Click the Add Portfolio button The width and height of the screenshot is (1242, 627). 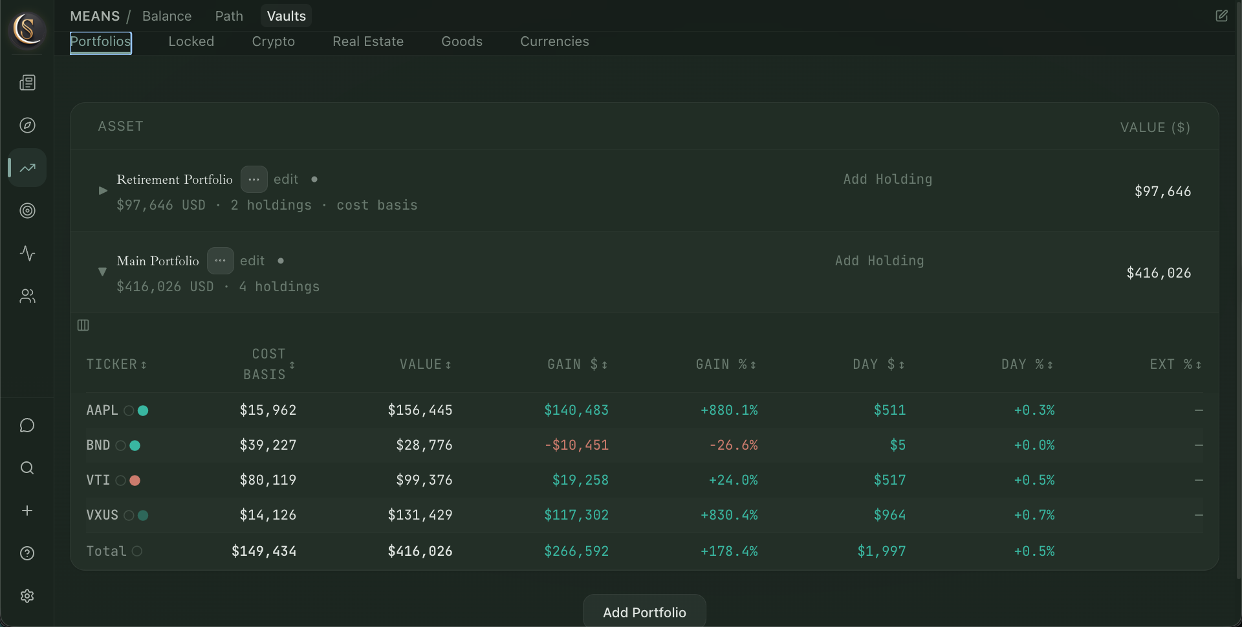644,612
